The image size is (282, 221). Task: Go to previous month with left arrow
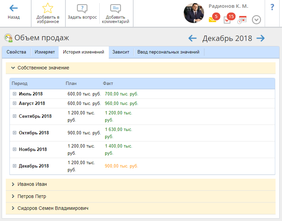tap(193, 38)
